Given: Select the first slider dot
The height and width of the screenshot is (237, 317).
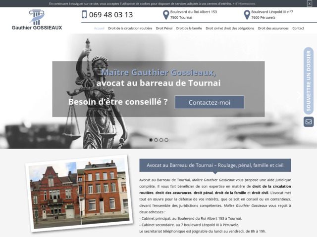Looking at the screenshot, I should pyautogui.click(x=151, y=140).
